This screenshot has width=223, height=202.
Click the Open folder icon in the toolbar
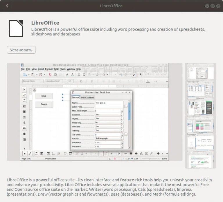pyautogui.click(x=33, y=75)
